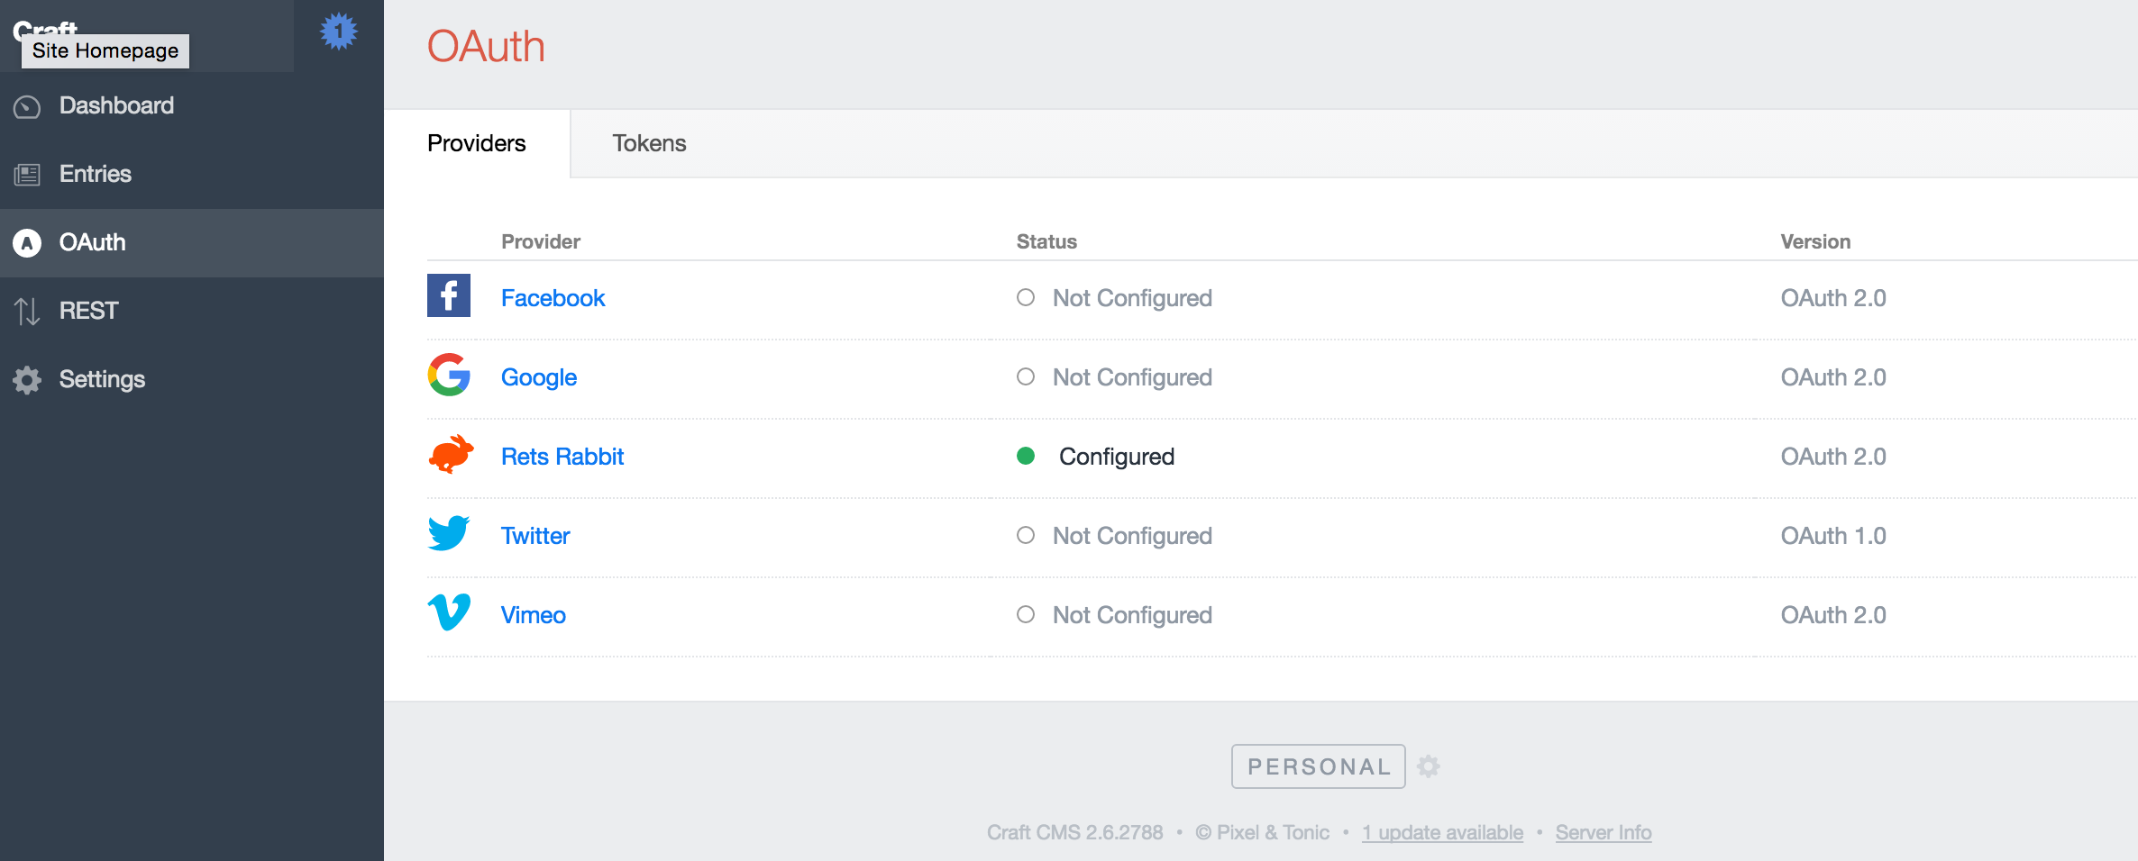Click the orange Rets Rabbit icon

point(451,454)
